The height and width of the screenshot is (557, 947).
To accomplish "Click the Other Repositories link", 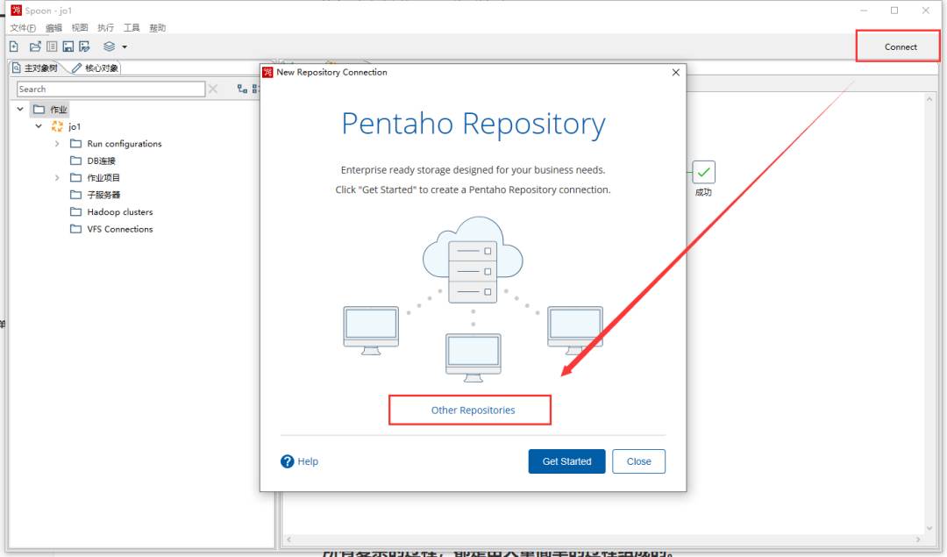I will (x=473, y=411).
